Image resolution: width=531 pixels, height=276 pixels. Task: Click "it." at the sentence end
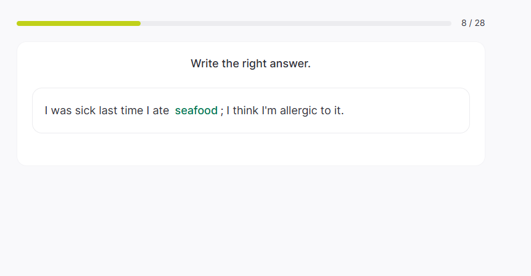(x=338, y=111)
